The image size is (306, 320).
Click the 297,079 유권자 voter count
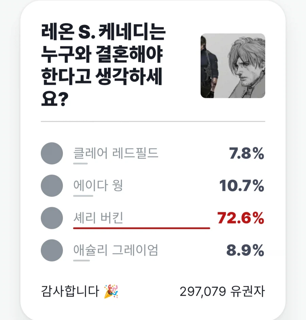(222, 291)
